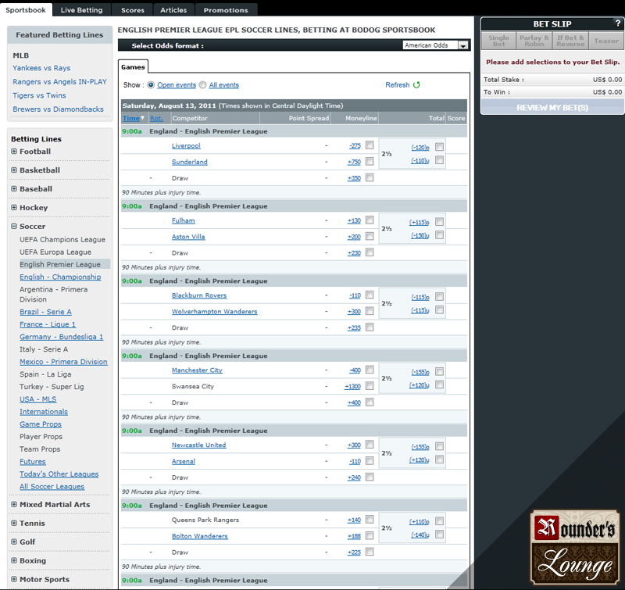Image resolution: width=625 pixels, height=590 pixels.
Task: Select the Games tab
Action: click(x=133, y=67)
